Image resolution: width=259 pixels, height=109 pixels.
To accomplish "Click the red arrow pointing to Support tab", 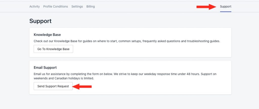I will point(206,7).
